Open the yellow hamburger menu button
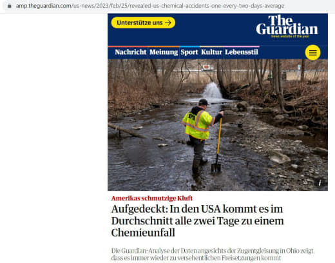The image size is (335, 263). (x=312, y=52)
